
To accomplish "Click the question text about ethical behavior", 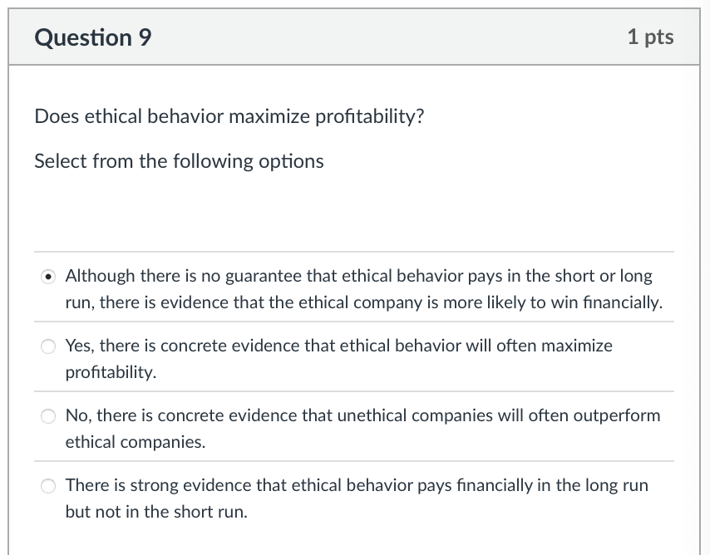I will [228, 116].
